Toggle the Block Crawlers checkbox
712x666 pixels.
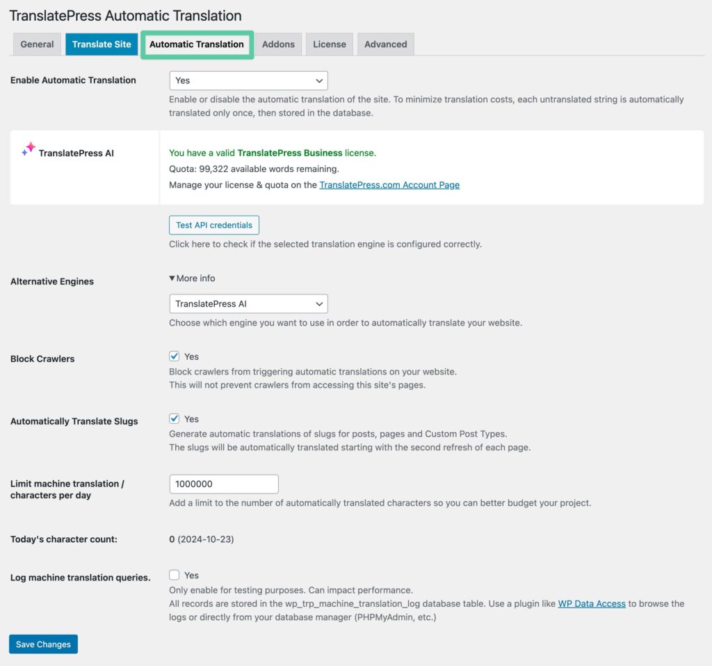point(174,356)
